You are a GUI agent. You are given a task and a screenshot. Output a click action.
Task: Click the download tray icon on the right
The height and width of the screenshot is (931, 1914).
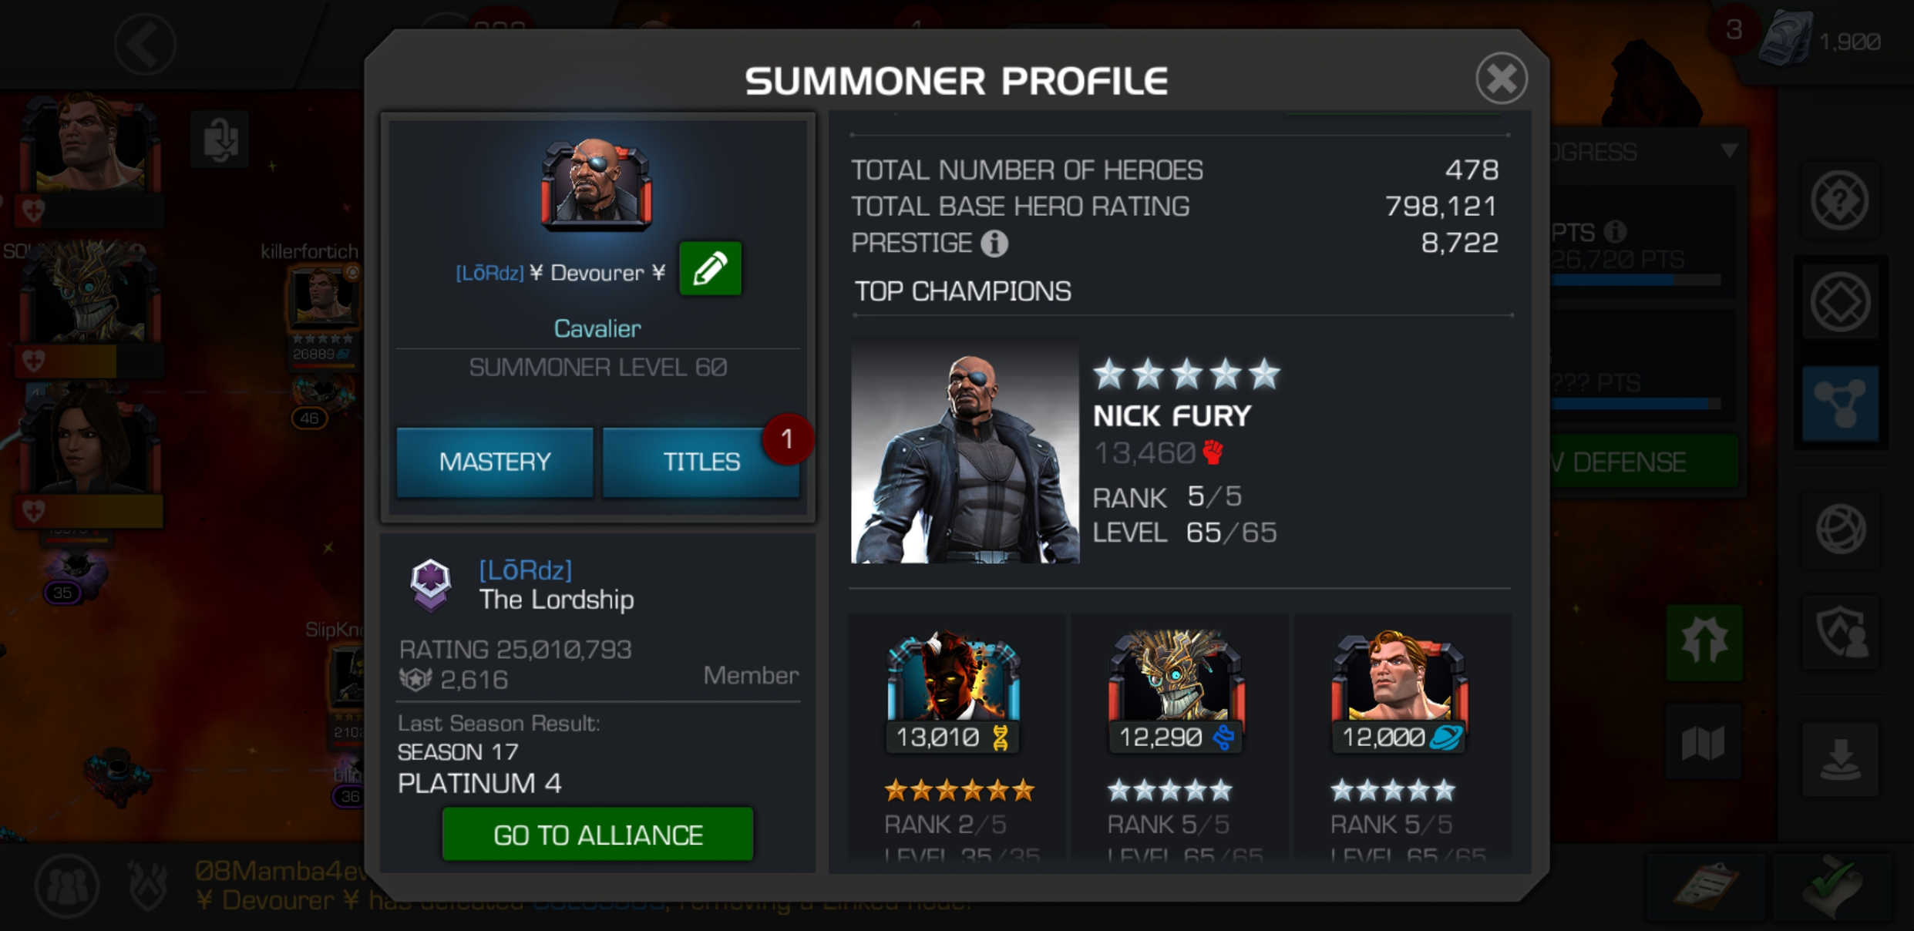[x=1840, y=758]
